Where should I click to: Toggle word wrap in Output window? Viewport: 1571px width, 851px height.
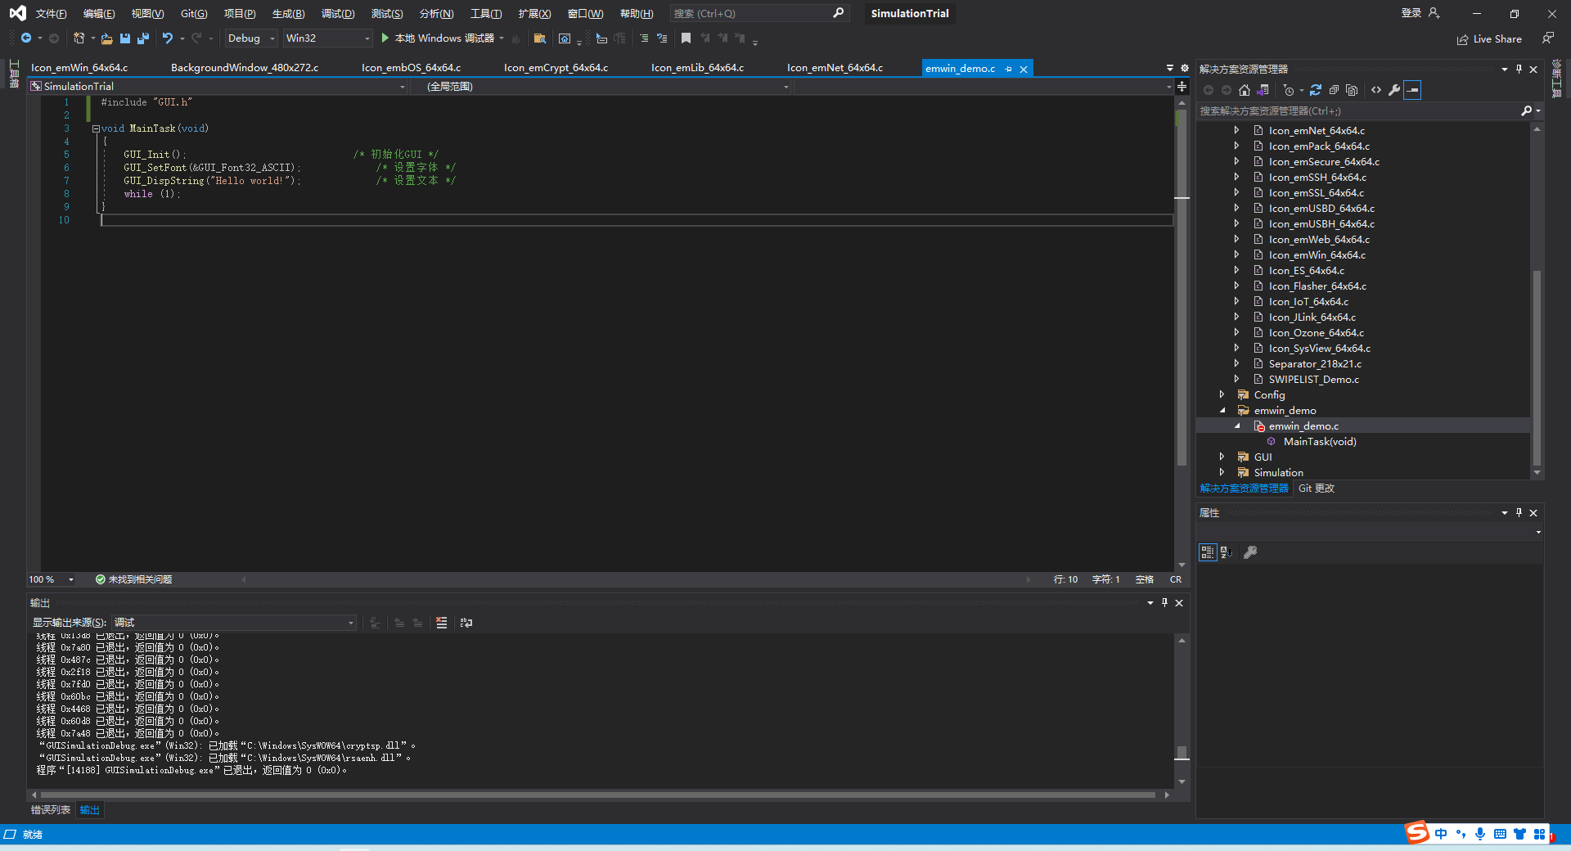pos(466,623)
